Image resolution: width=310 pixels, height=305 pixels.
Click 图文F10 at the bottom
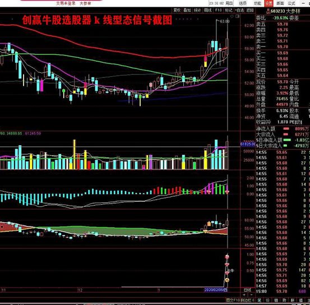233,301
